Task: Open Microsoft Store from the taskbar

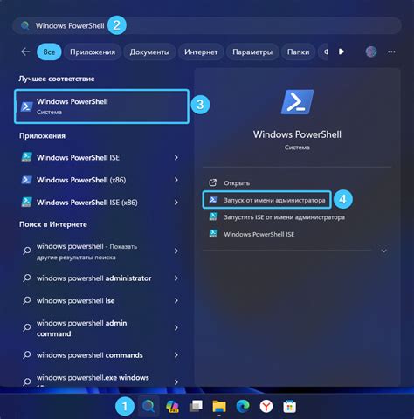Action: click(x=289, y=407)
